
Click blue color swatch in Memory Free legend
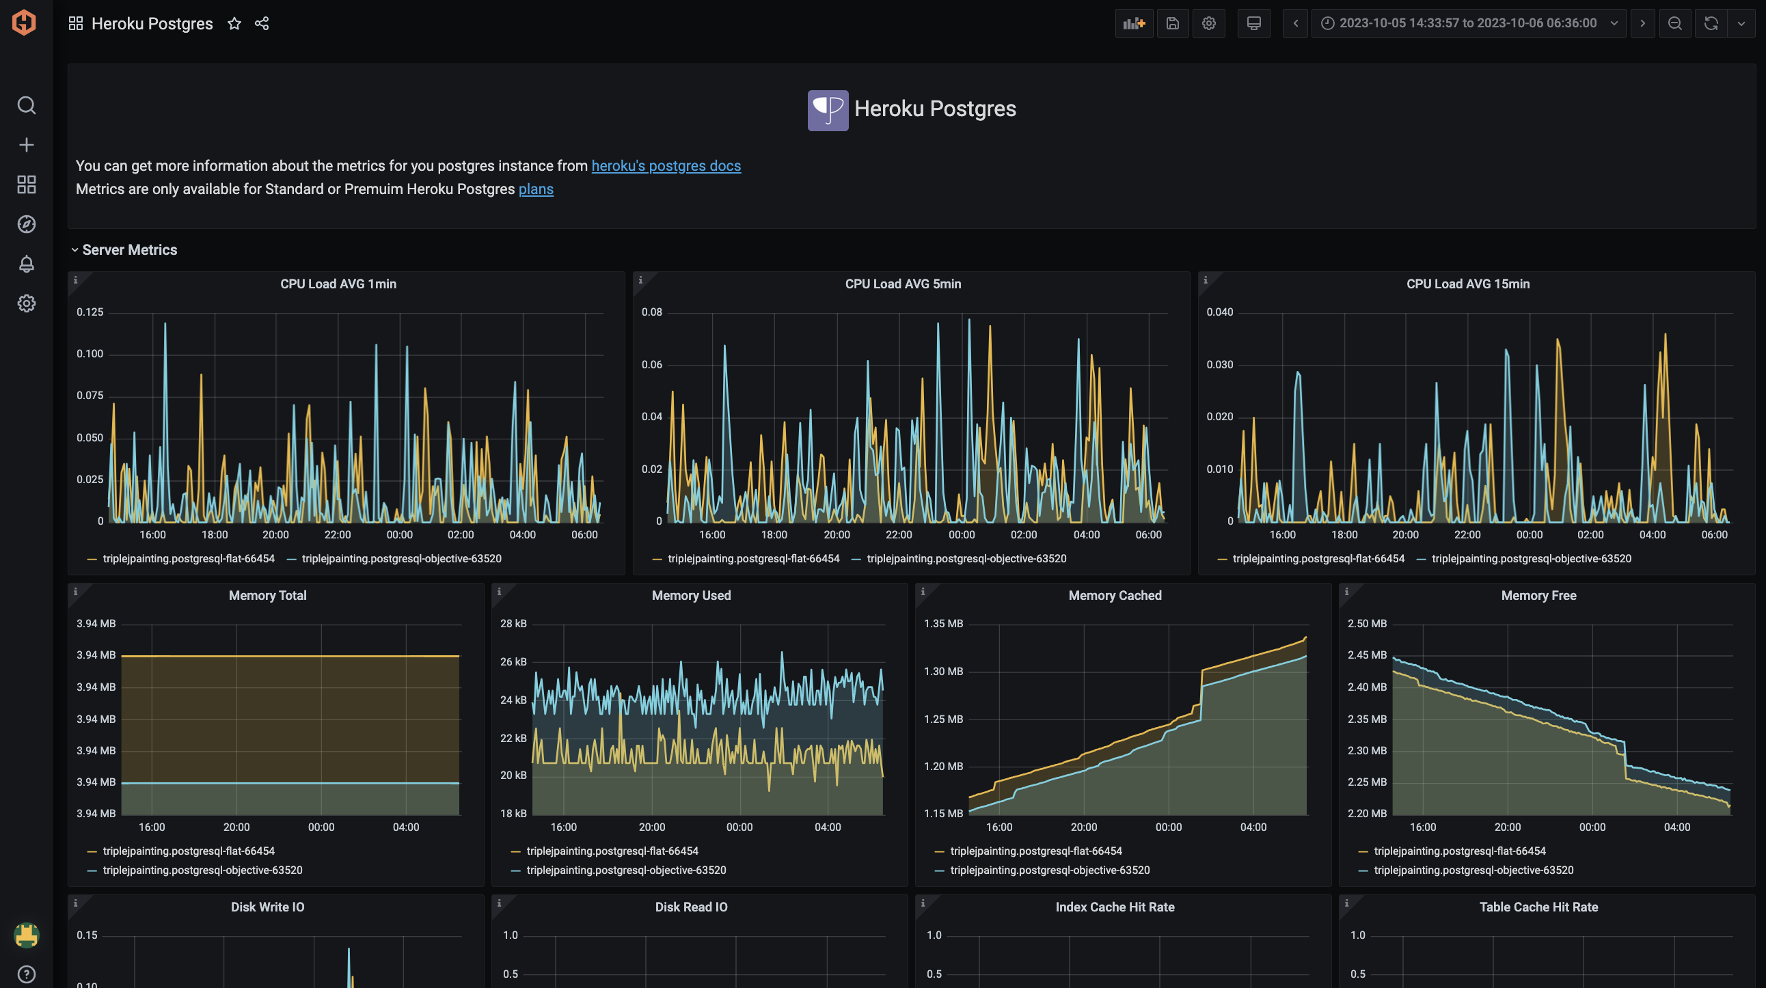click(1363, 871)
